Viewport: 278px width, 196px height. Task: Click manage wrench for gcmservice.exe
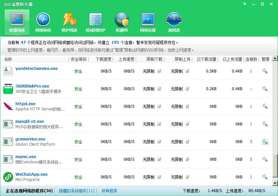[x=265, y=142]
